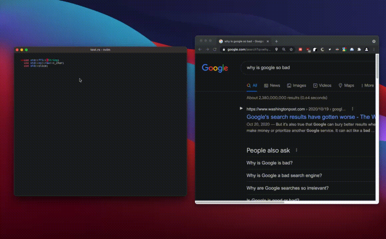386x239 pixels.
Task: Expand "Why is Google is bad?" question
Action: (270, 163)
